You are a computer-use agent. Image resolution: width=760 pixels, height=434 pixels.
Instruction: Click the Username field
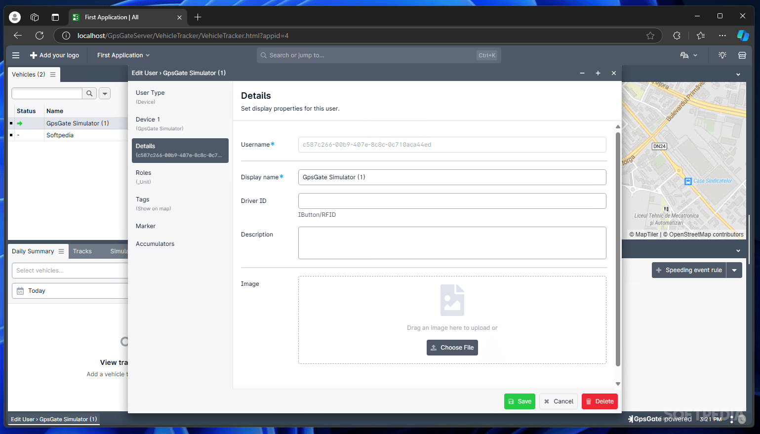click(452, 145)
